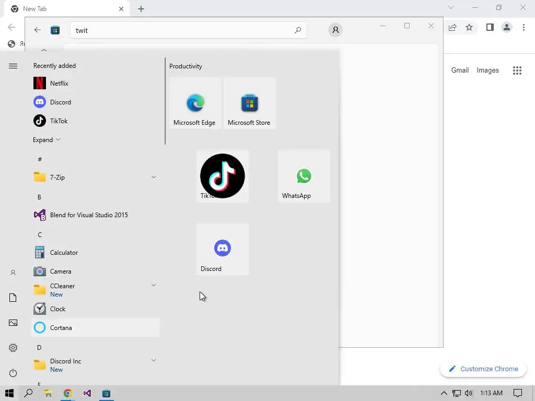This screenshot has width=535, height=401.
Task: Open Netflix from Recently added
Action: tap(96, 83)
